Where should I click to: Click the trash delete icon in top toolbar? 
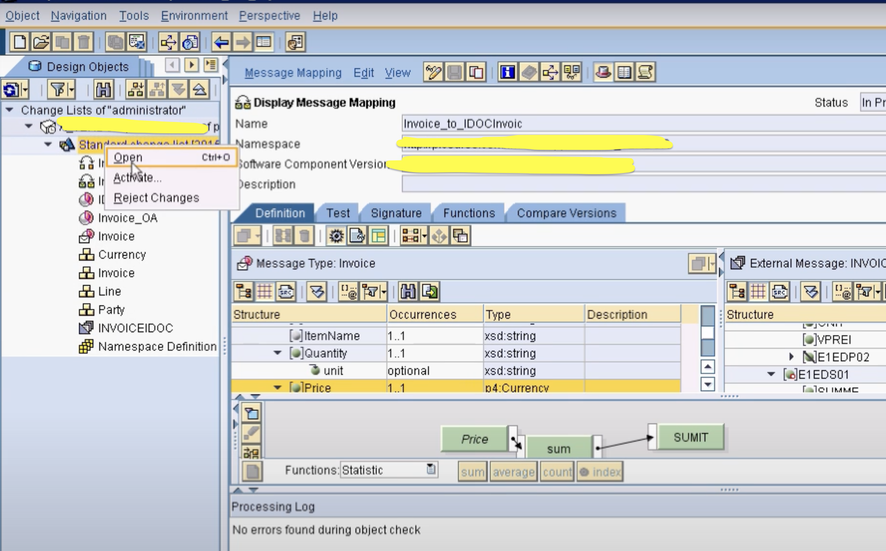point(84,42)
